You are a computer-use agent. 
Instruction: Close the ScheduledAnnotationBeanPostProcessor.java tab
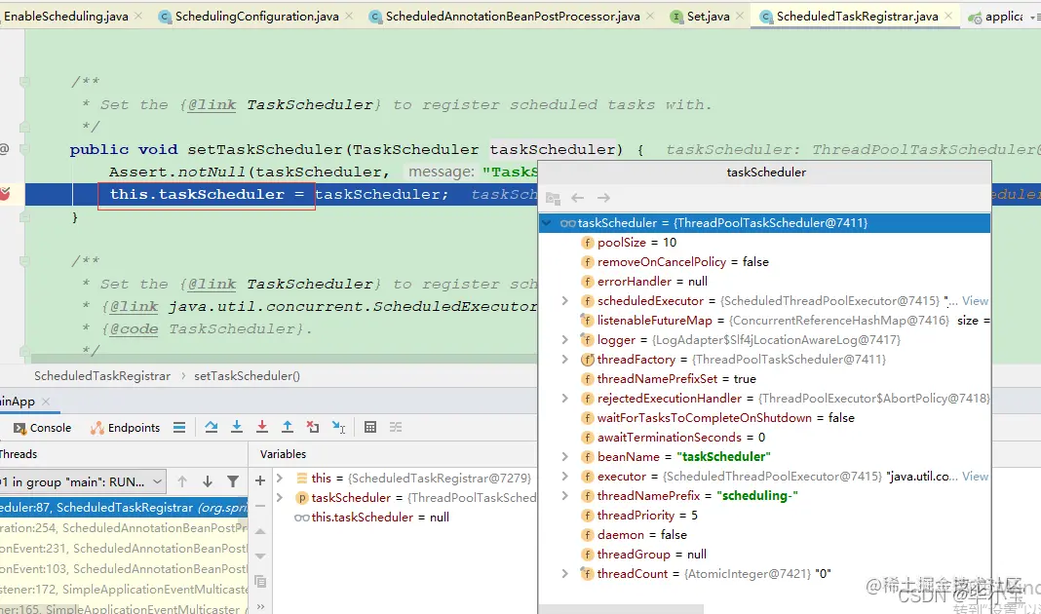pyautogui.click(x=650, y=16)
